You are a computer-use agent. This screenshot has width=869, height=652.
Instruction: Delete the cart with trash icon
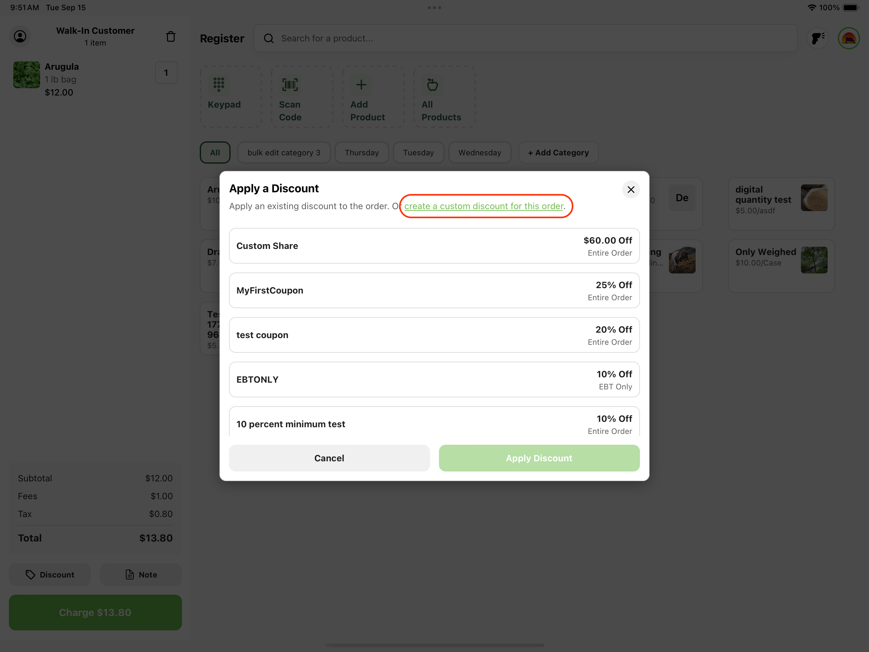click(x=170, y=36)
